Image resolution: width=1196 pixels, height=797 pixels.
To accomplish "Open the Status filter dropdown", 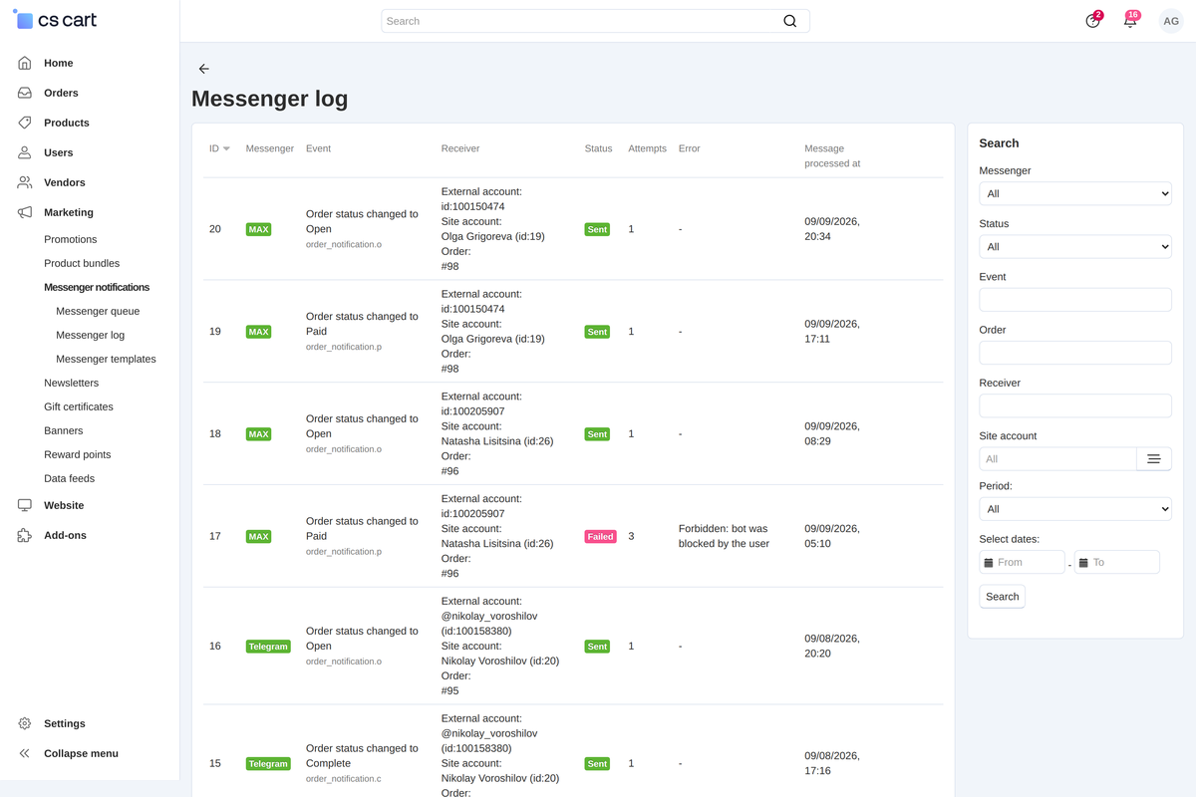I will tap(1075, 247).
